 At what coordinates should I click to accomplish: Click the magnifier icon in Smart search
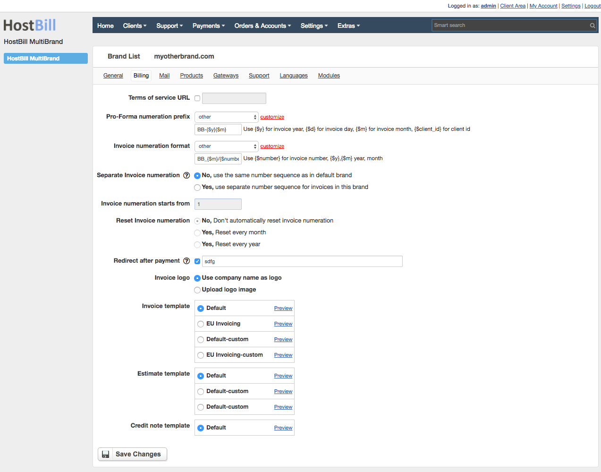(592, 25)
